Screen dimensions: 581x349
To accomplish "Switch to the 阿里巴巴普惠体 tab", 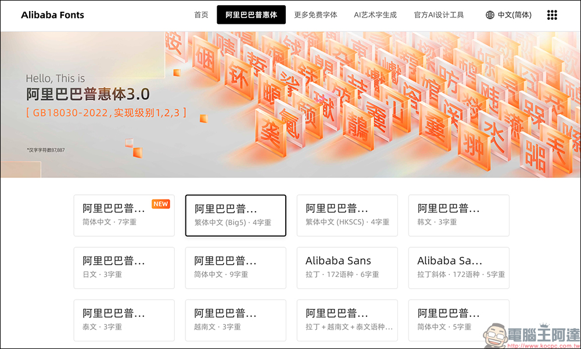I will click(251, 15).
